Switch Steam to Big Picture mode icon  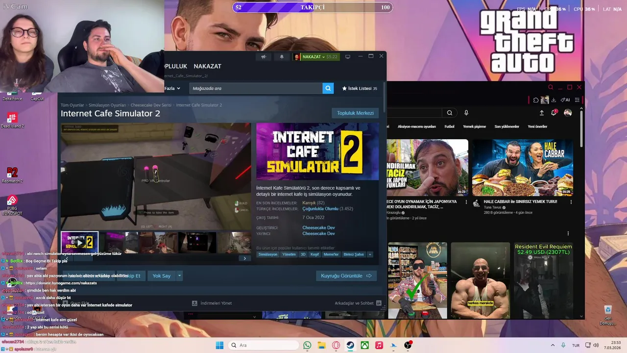tap(348, 57)
